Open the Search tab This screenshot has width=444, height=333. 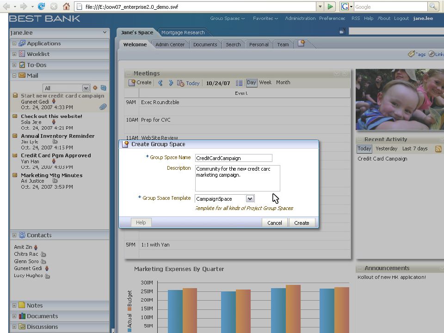(x=233, y=44)
